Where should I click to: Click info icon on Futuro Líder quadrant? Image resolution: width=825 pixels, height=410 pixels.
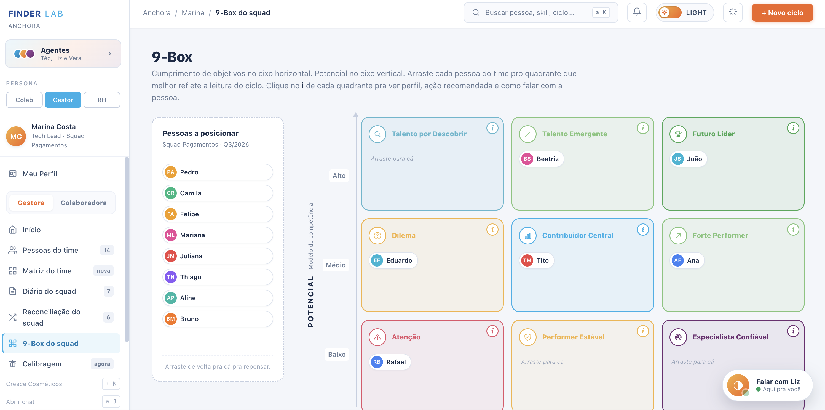click(793, 128)
